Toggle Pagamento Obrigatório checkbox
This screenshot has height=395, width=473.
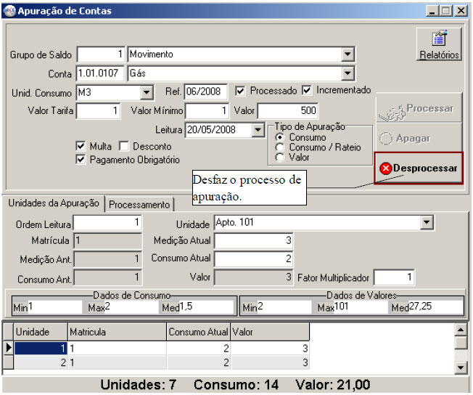click(x=81, y=160)
